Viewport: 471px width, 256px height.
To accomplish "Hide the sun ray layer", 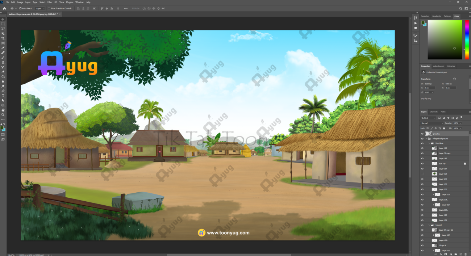I will tap(422, 164).
